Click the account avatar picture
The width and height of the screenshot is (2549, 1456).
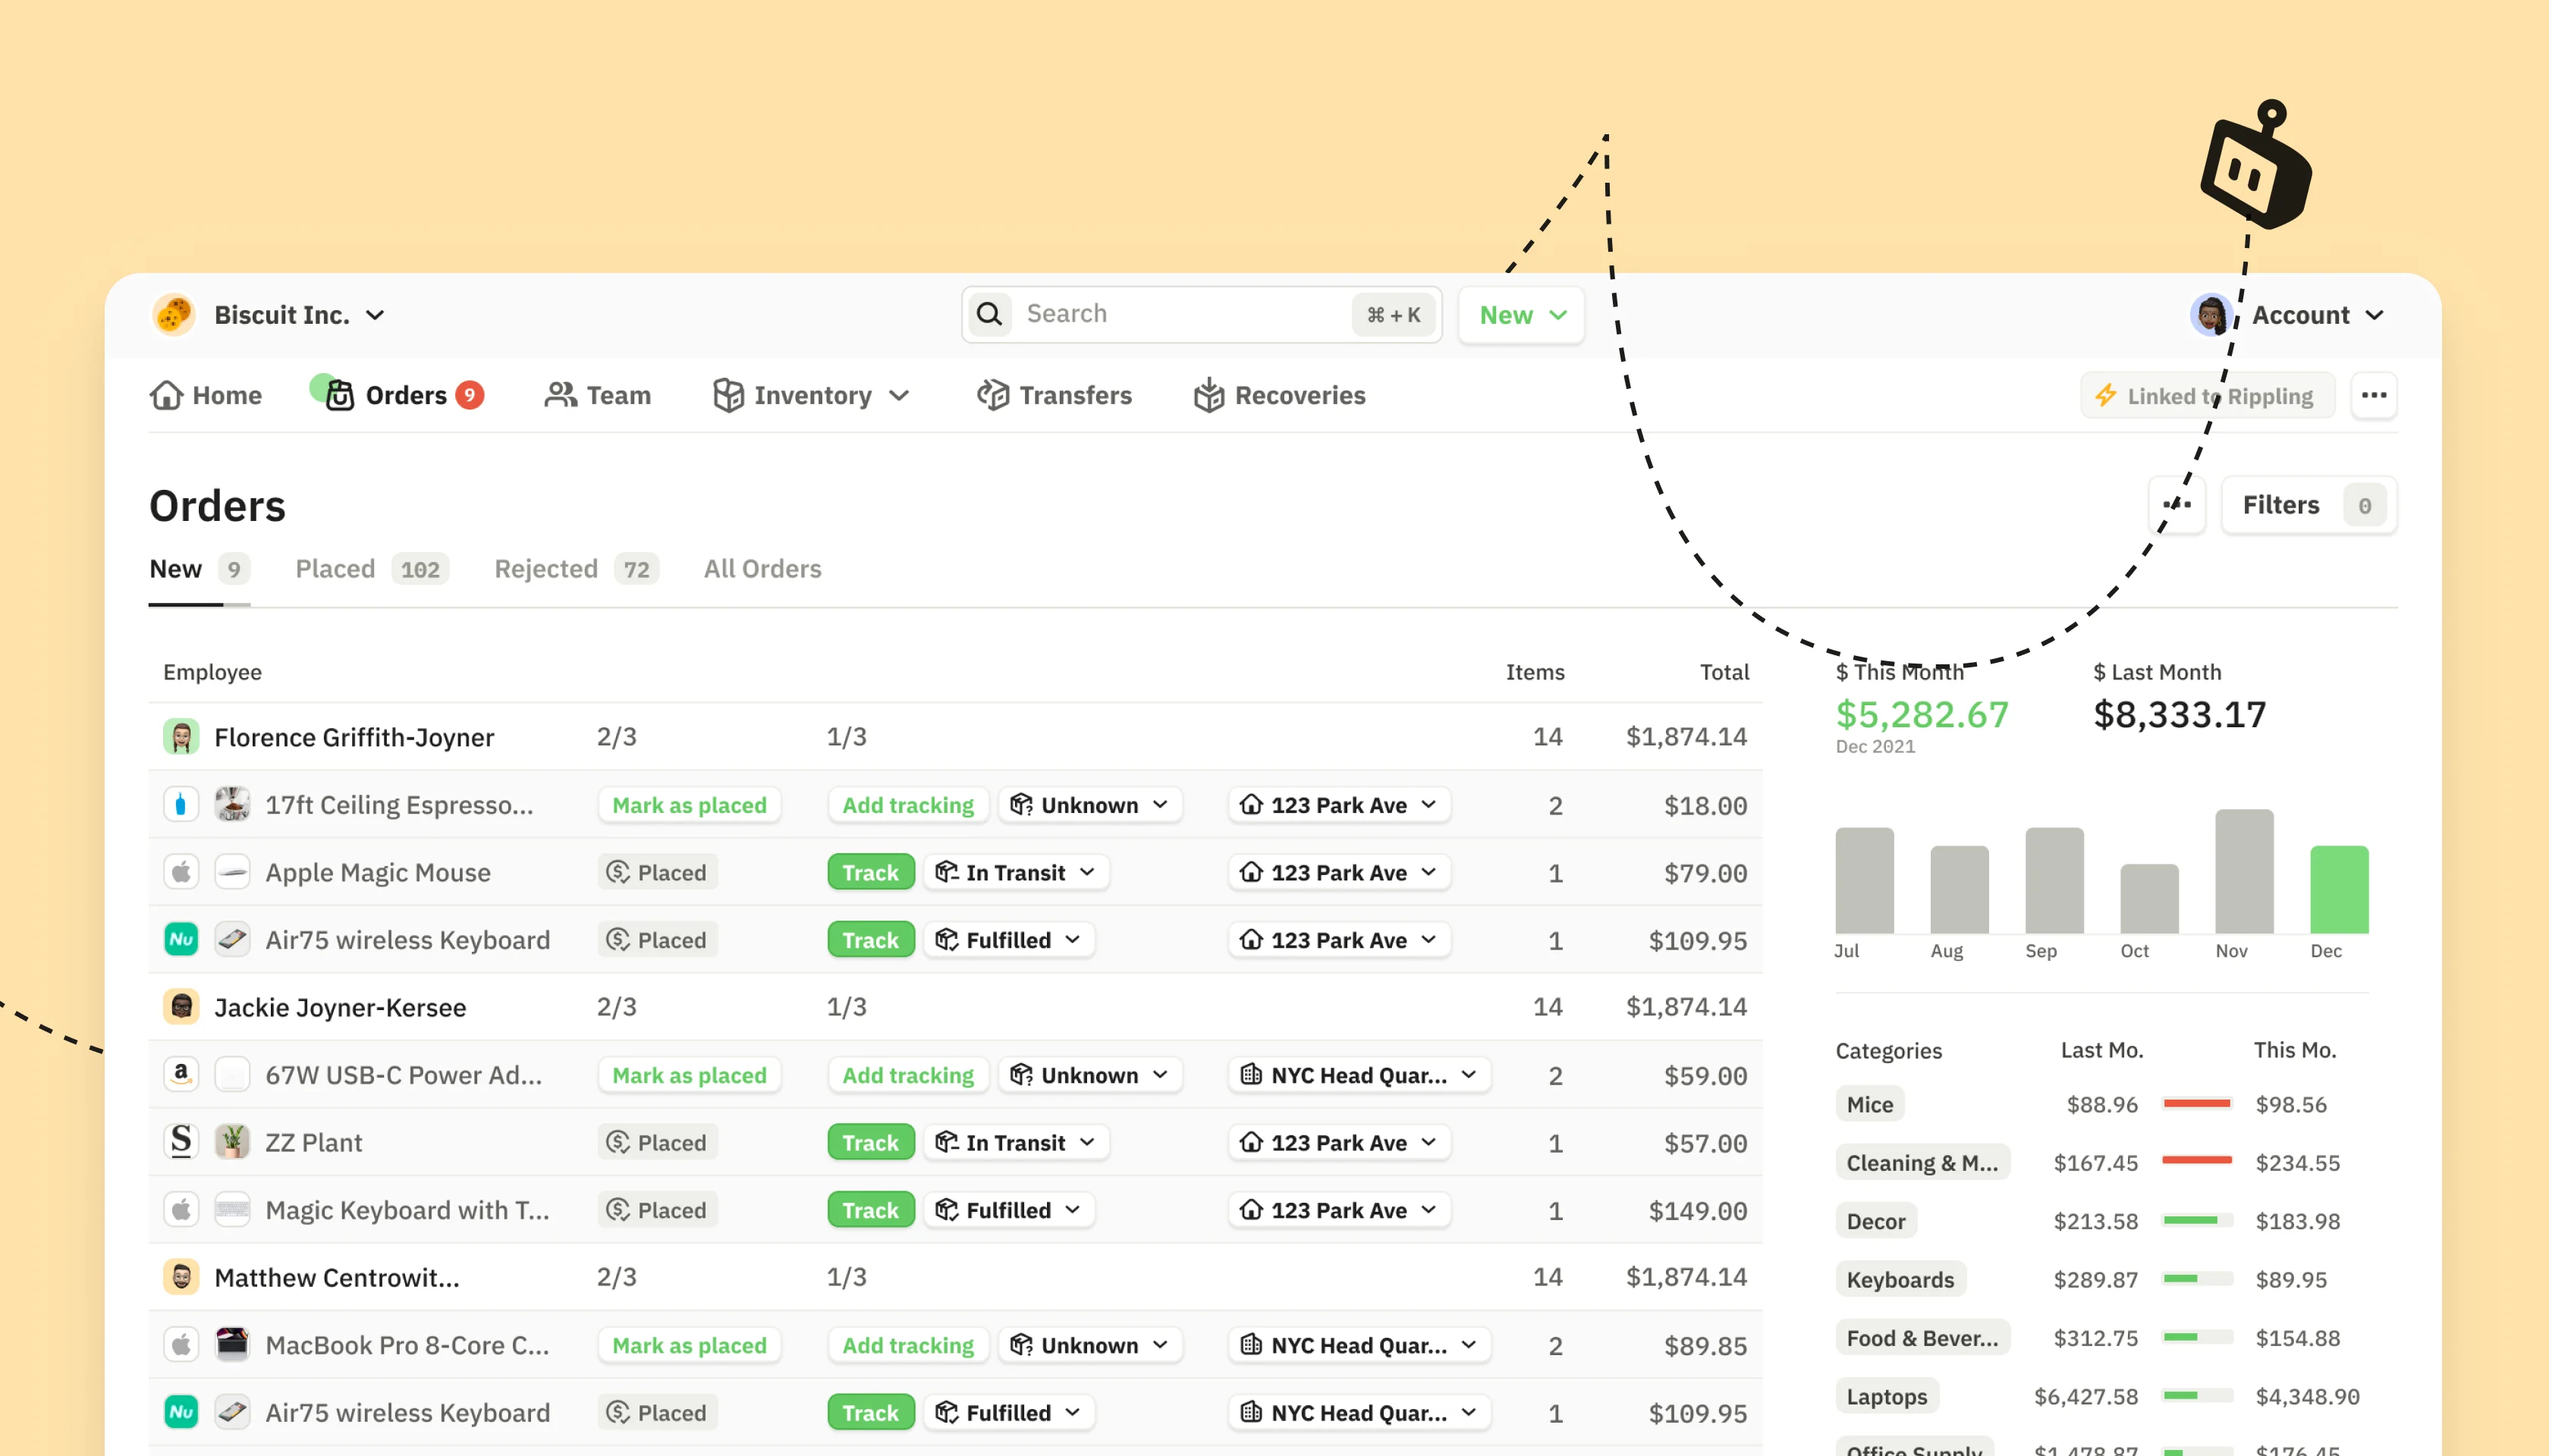2210,315
